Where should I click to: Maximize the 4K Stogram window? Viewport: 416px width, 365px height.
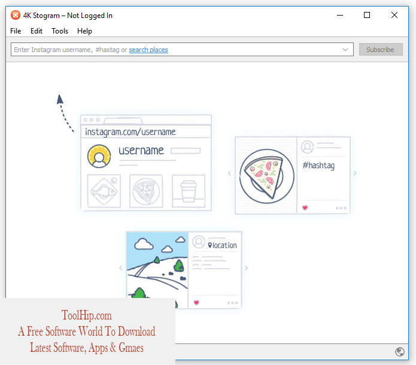coord(367,15)
